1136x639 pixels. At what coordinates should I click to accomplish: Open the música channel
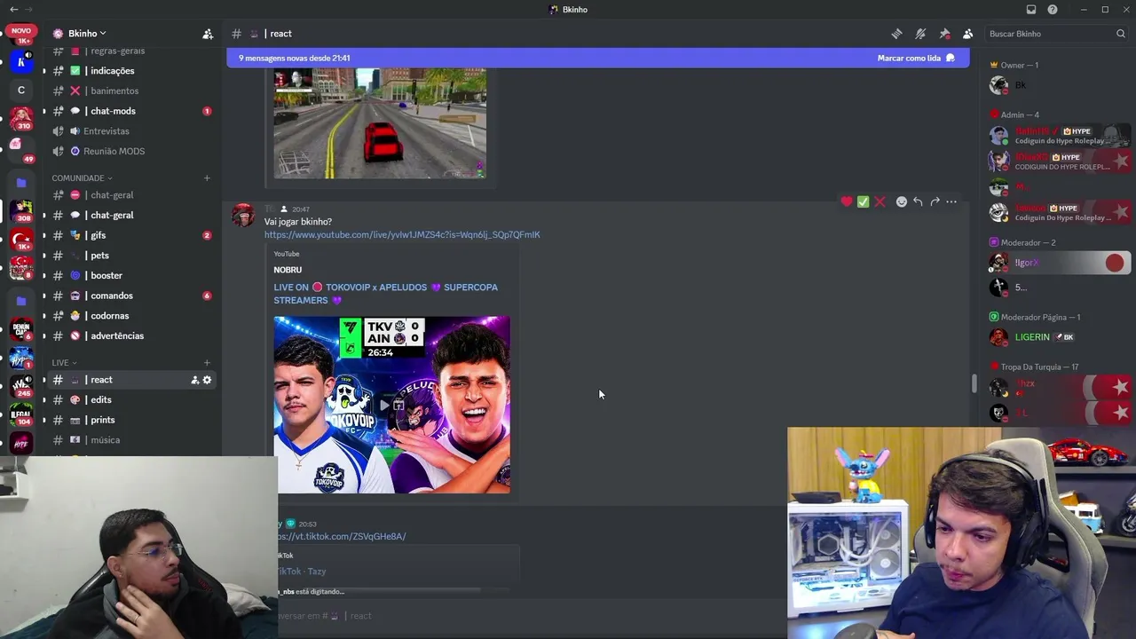click(130, 440)
